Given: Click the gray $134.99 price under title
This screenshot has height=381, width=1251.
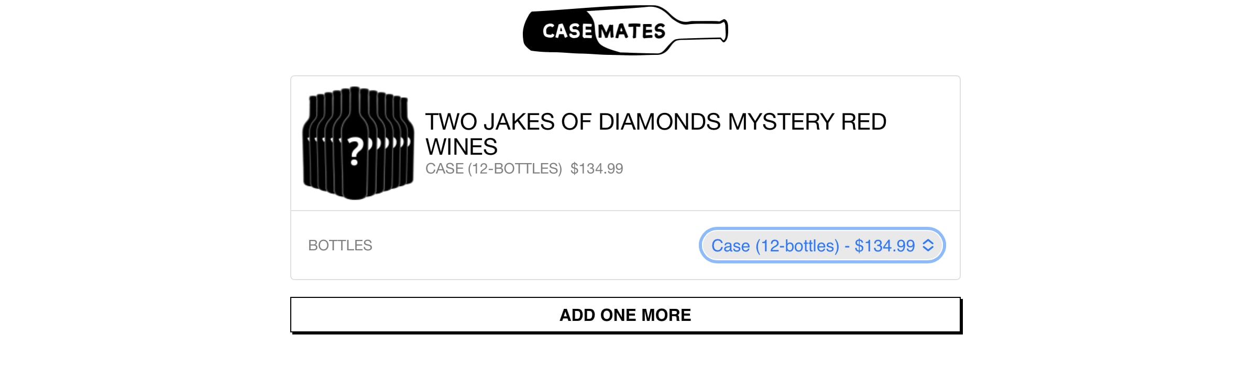Looking at the screenshot, I should 596,169.
